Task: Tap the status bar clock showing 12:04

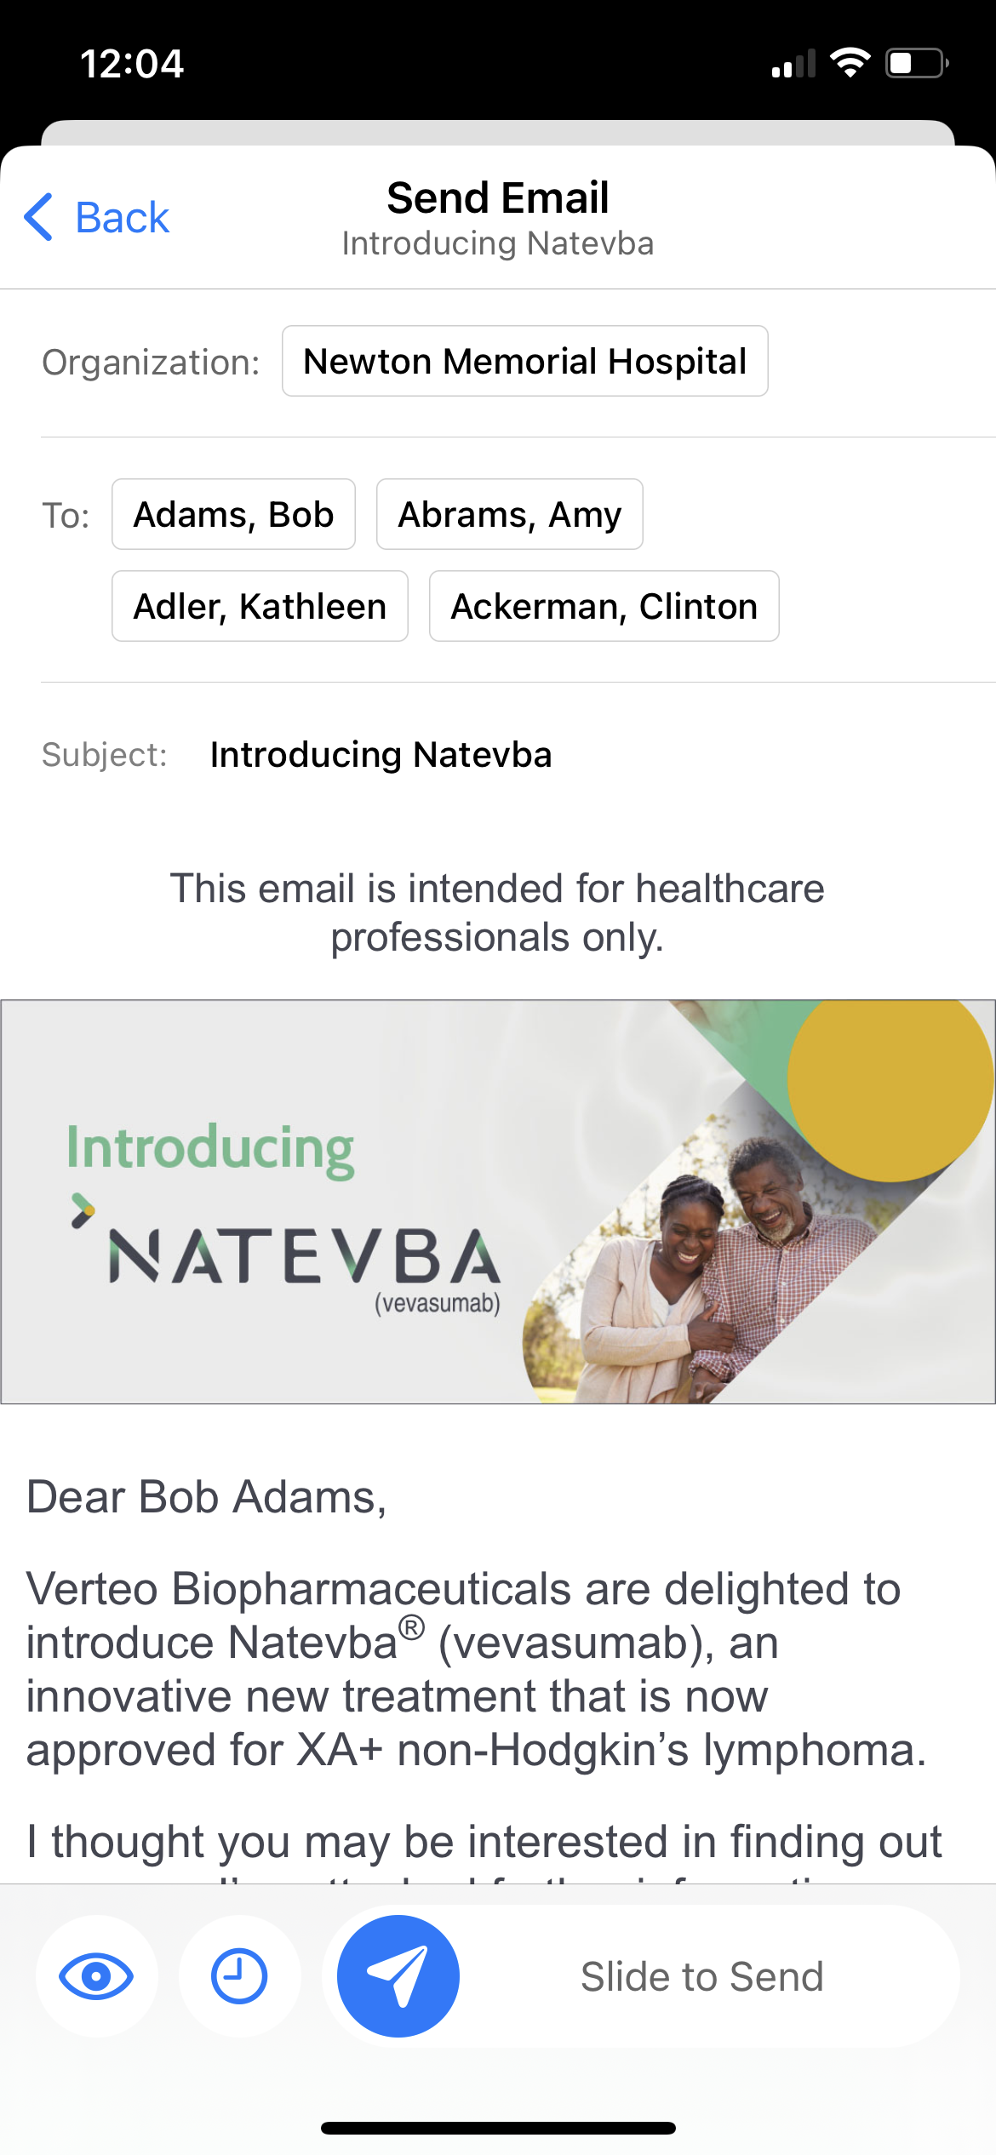Action: click(132, 64)
